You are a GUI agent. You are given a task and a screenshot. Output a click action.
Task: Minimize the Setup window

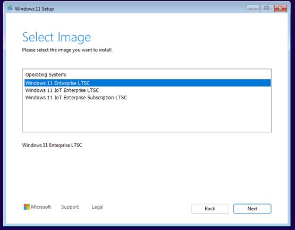coord(253,8)
